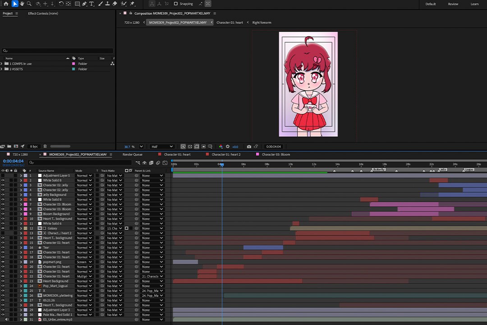The height and width of the screenshot is (325, 487).
Task: Click the region of interest icon
Action: point(203,147)
